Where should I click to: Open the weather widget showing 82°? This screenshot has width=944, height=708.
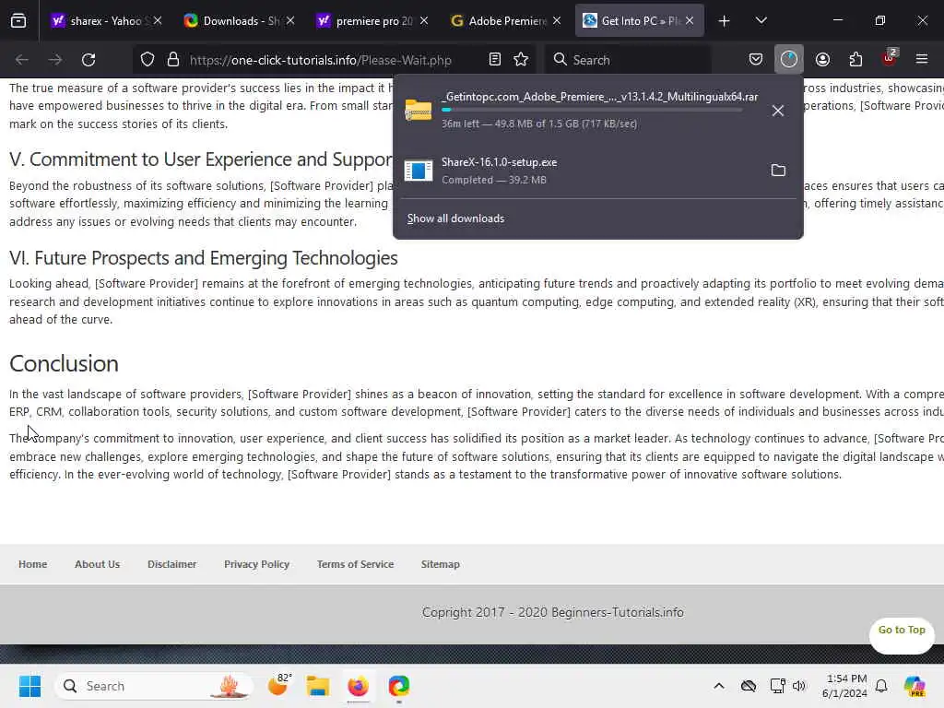pyautogui.click(x=280, y=685)
